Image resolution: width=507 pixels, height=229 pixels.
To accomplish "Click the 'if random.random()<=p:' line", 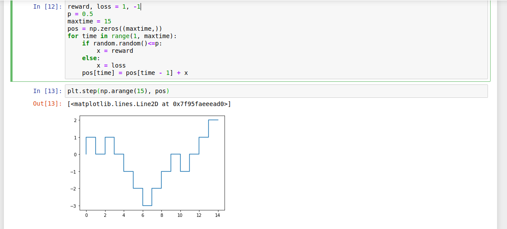I will click(x=122, y=43).
